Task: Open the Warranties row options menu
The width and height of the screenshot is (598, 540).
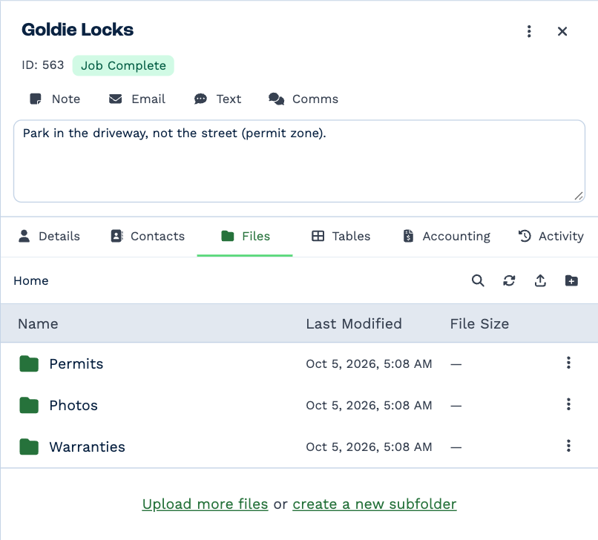Action: [568, 446]
